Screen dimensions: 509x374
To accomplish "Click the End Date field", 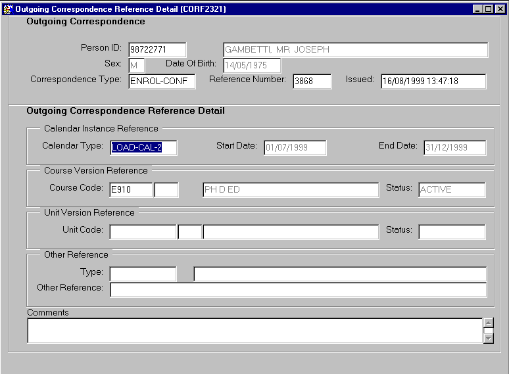I will [454, 148].
